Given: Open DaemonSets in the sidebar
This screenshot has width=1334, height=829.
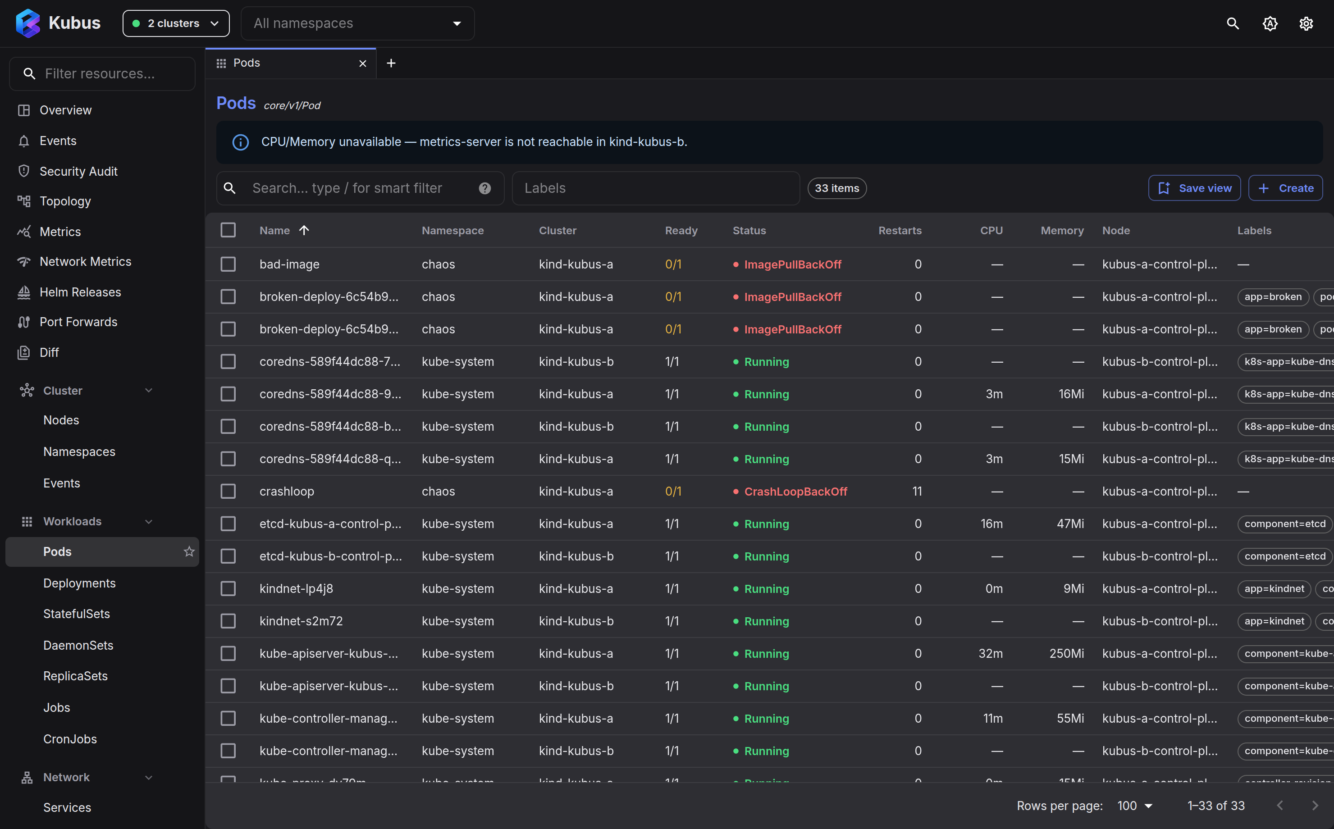Looking at the screenshot, I should pos(78,645).
